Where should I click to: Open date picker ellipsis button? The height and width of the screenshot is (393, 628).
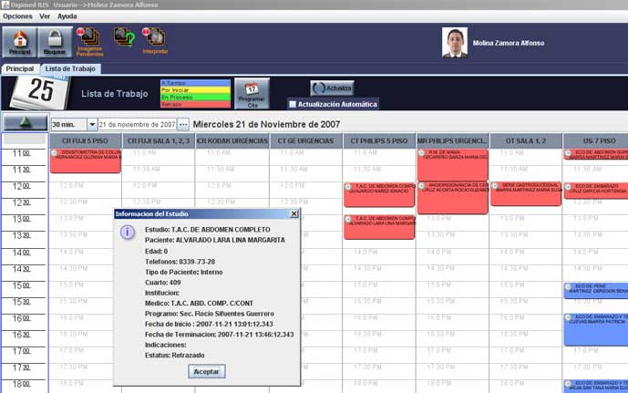tap(183, 124)
